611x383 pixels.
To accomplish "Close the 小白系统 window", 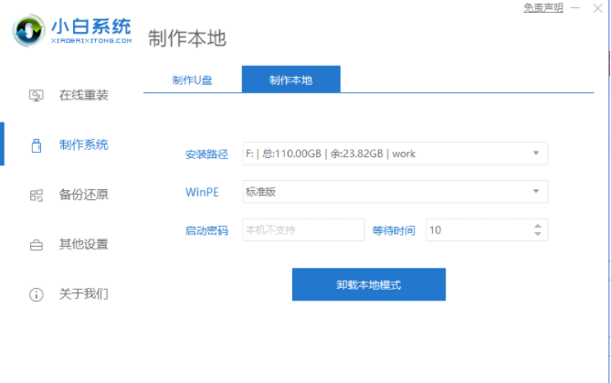I will [x=597, y=8].
